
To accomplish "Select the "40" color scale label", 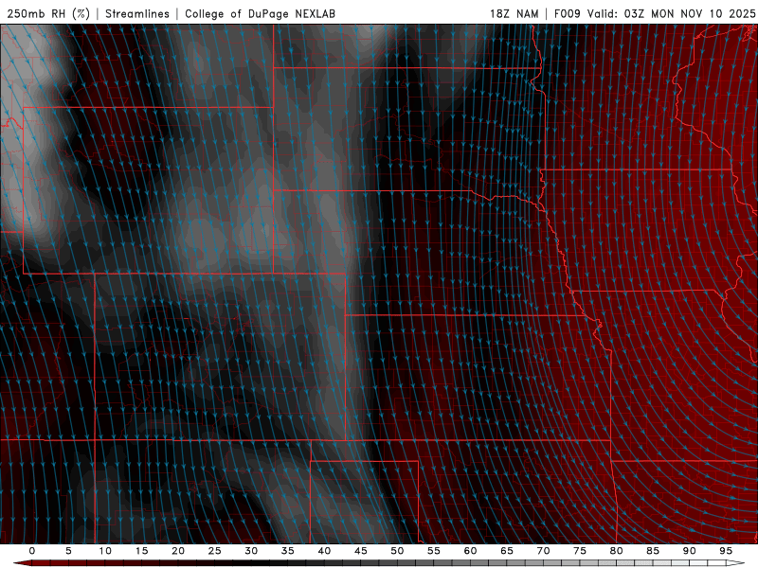I will click(x=324, y=551).
